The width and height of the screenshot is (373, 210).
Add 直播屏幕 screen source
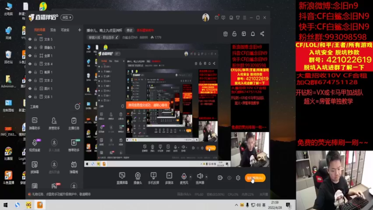tap(122, 178)
